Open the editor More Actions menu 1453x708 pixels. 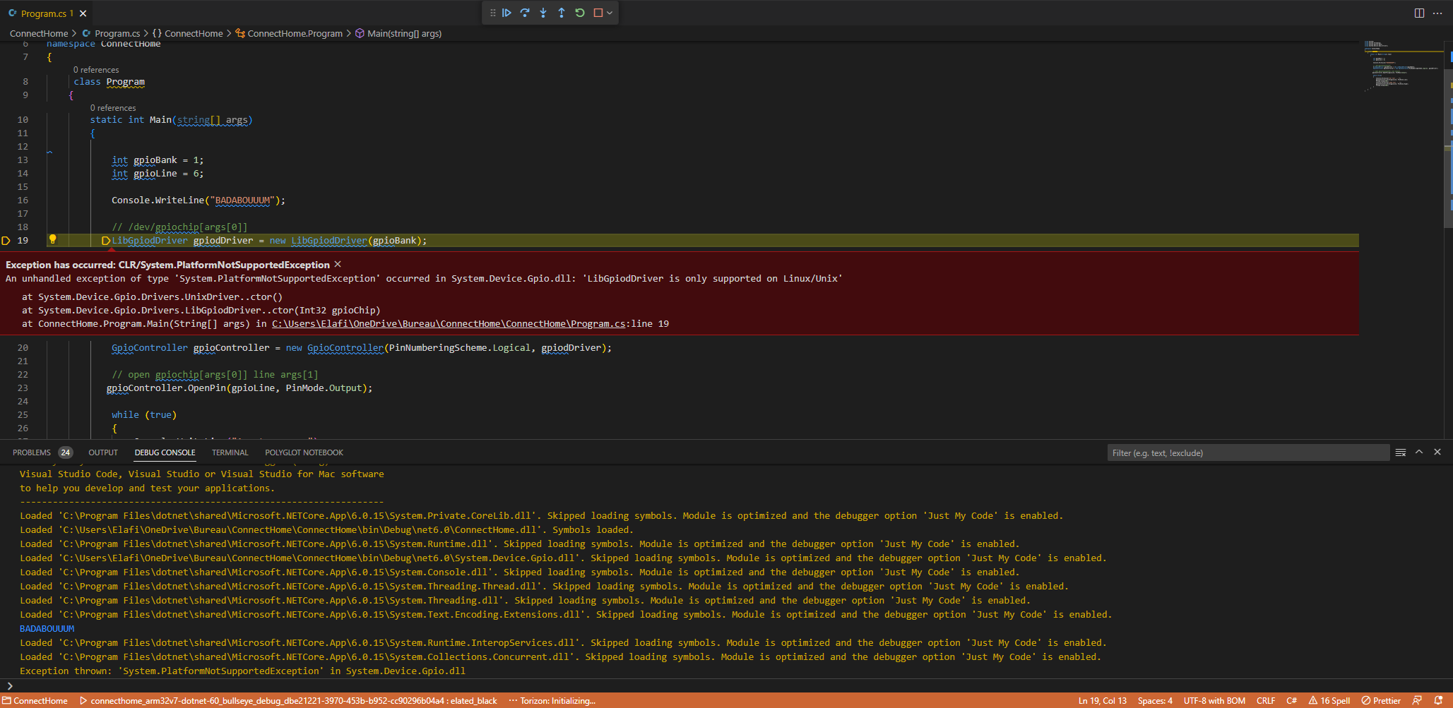(x=1437, y=13)
